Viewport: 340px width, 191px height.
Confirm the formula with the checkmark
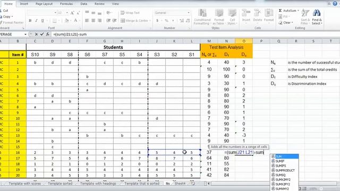click(42, 34)
